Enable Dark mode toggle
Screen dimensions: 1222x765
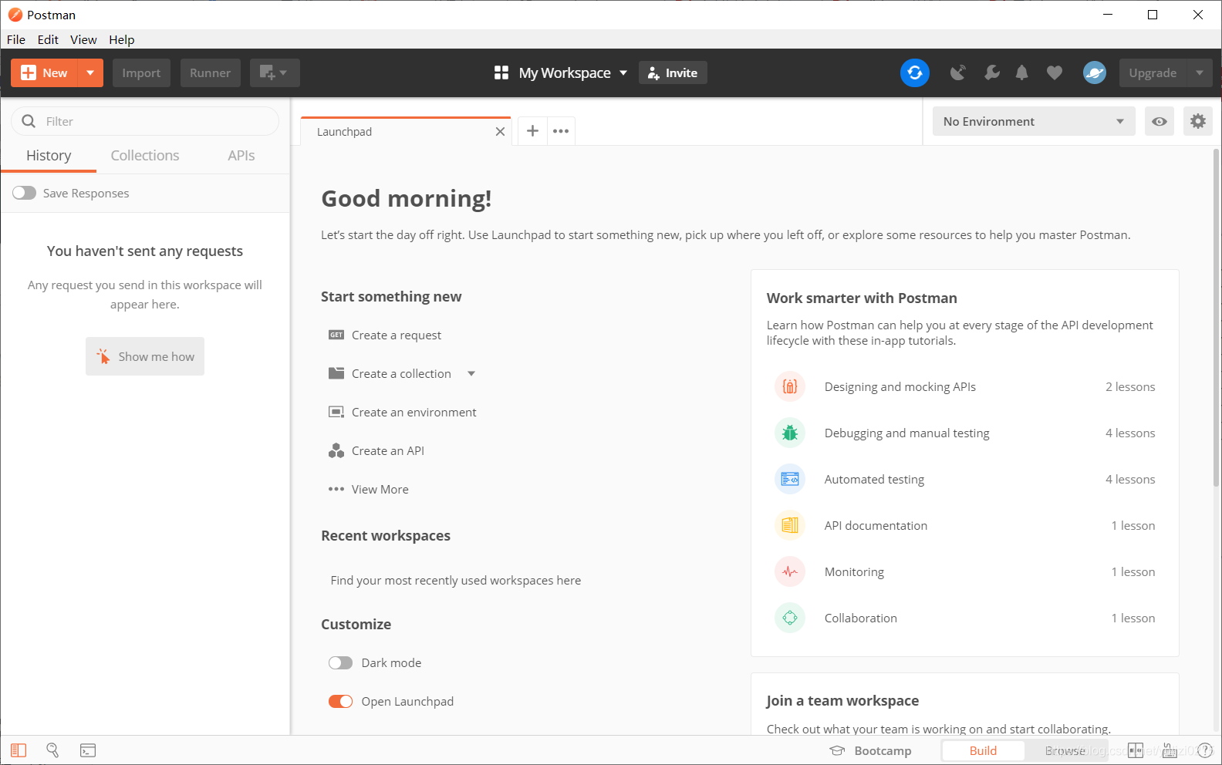point(340,663)
